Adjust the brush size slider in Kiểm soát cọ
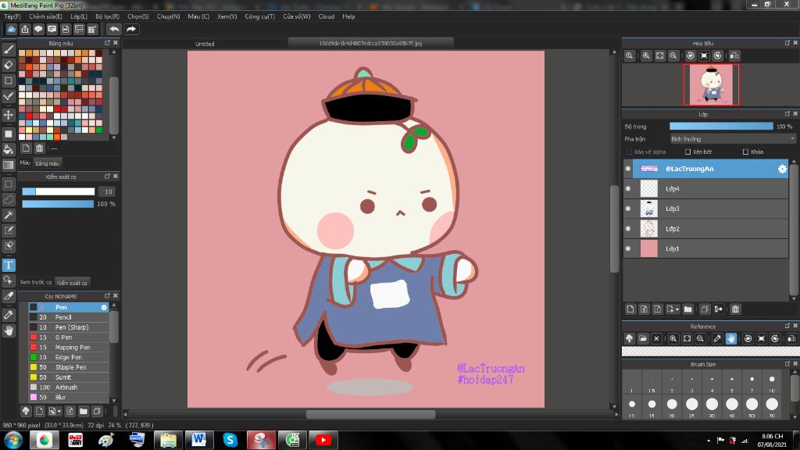Viewport: 800px width, 450px height. 58,192
